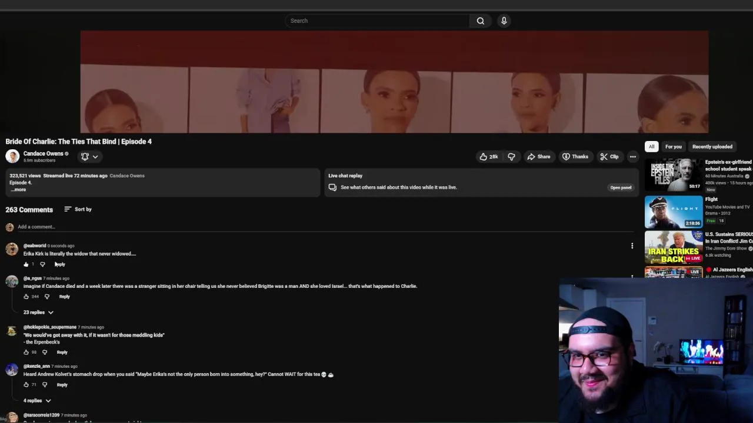
Task: Reply to @kenzie_ann's comment
Action: [62, 385]
